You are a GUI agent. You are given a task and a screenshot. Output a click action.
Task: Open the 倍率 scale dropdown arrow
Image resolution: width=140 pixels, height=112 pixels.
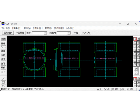(x=45, y=33)
